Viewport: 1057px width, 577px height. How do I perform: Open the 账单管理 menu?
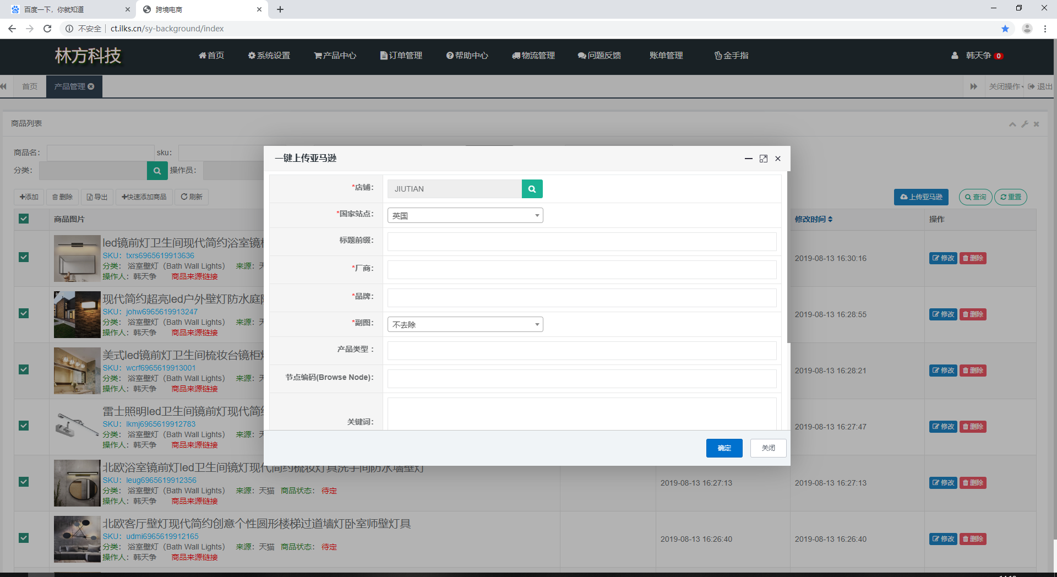[666, 56]
